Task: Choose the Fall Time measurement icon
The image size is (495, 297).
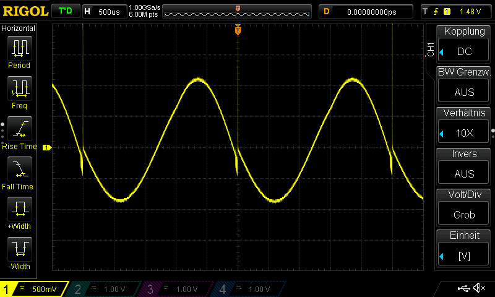Action: coord(19,170)
